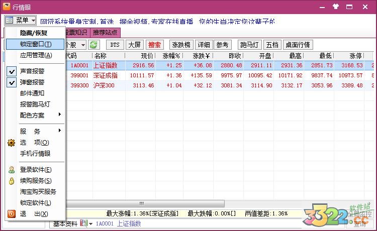Switch to the 股票知识 tab
377x231 pixels.
[77, 33]
